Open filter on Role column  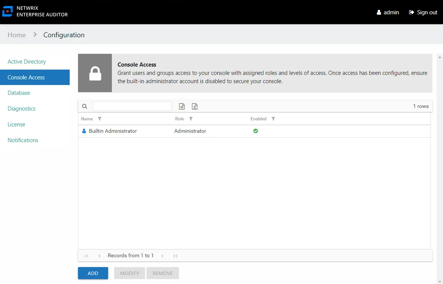[191, 119]
